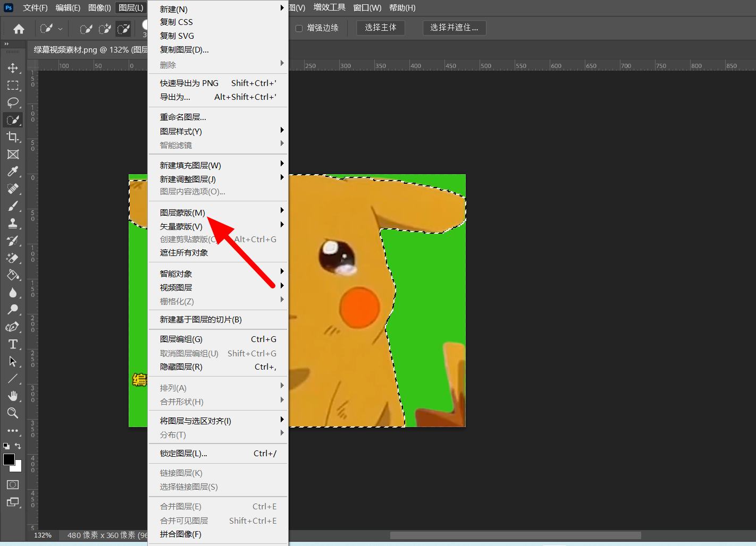Expand the 将图层与选区对齐(I) submenu

(x=218, y=421)
